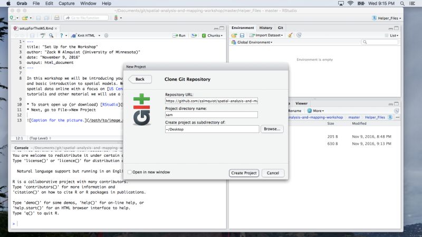Click the Print icon in main toolbar
Viewport: 422px width, 237px height.
coord(57,18)
